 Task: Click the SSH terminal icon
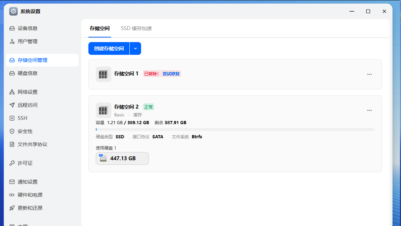[12, 118]
